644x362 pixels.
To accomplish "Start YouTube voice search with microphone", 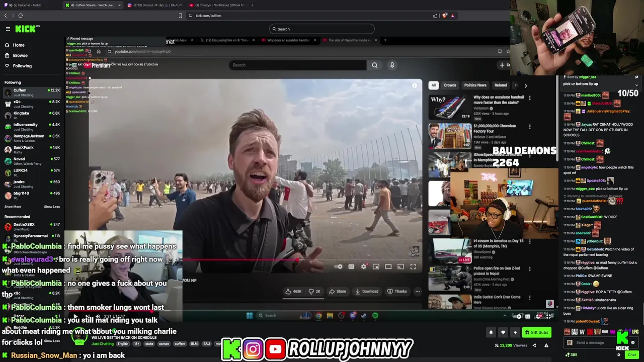I will (x=392, y=65).
